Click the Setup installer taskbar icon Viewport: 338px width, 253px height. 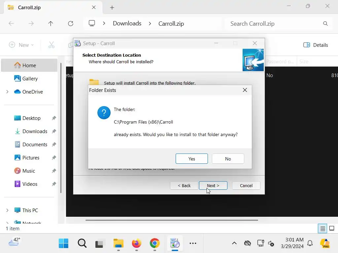[175, 243]
